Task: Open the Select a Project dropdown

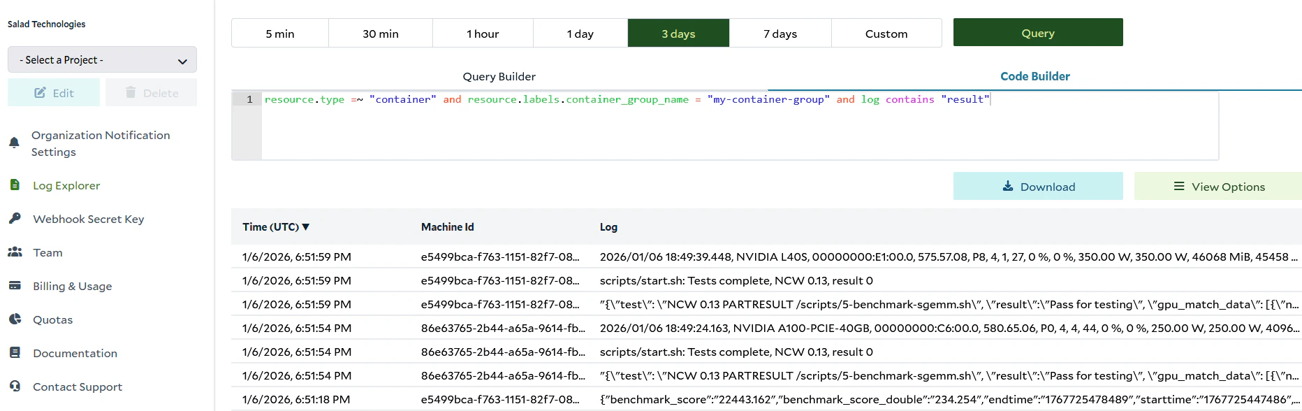Action: [102, 59]
